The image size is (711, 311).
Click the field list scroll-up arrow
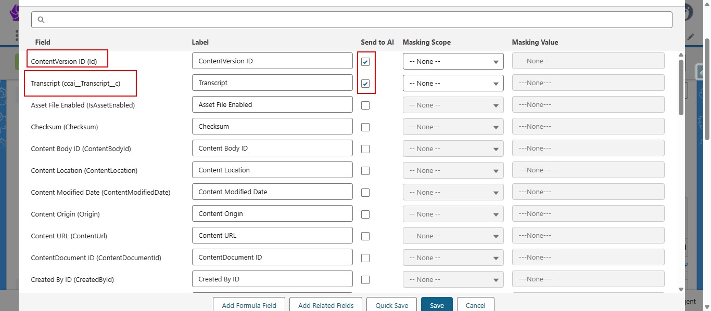tap(681, 55)
